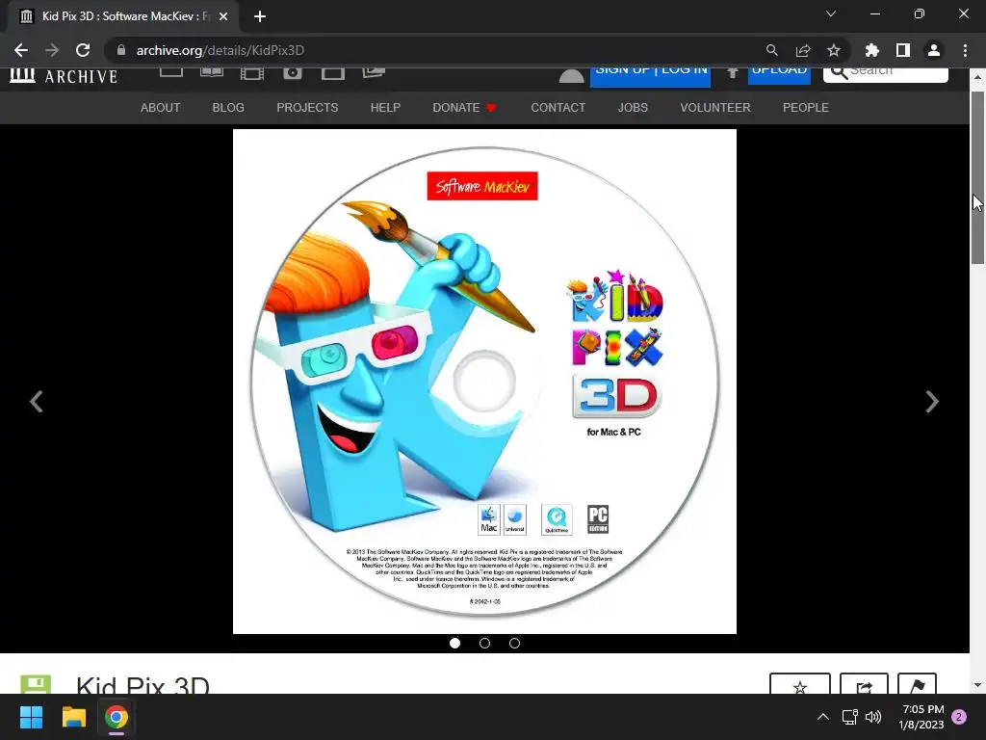
Task: Open the Contact menu link
Action: [x=558, y=108]
